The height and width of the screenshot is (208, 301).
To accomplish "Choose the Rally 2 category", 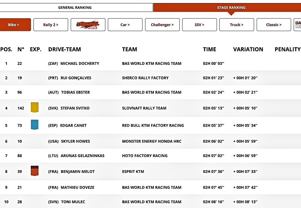I will coord(51,25).
